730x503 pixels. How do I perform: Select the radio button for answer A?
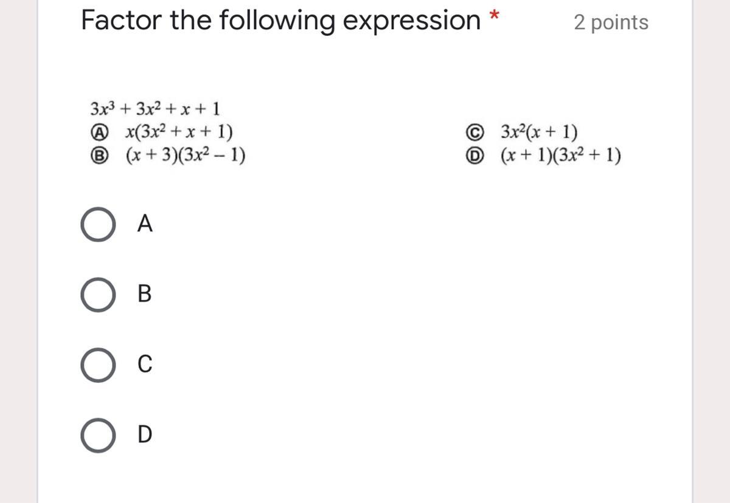[x=97, y=224]
